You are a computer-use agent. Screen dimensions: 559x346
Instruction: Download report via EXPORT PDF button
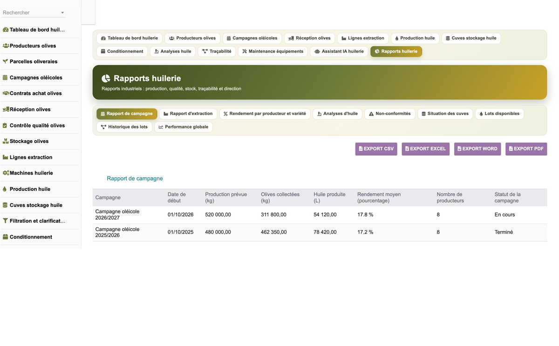tap(526, 149)
